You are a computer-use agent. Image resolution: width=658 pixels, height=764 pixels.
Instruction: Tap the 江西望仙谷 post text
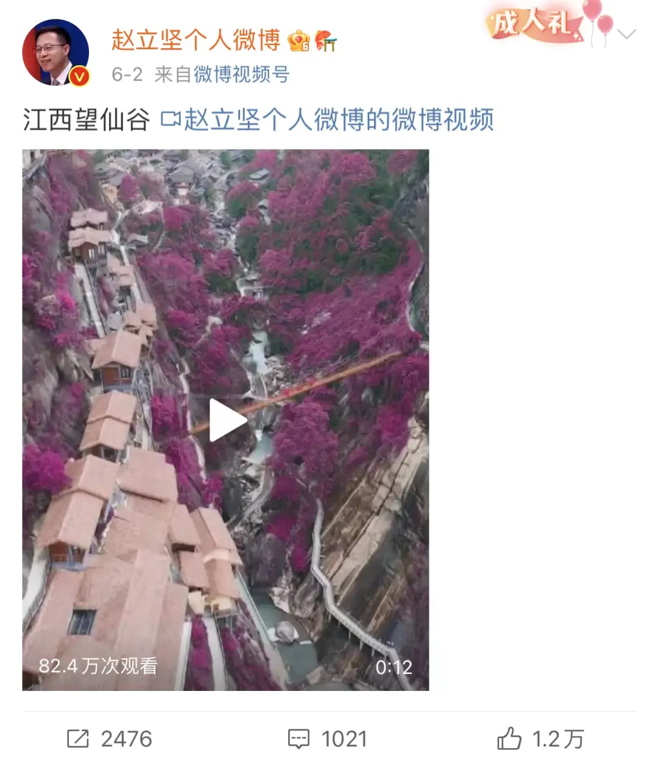click(87, 119)
